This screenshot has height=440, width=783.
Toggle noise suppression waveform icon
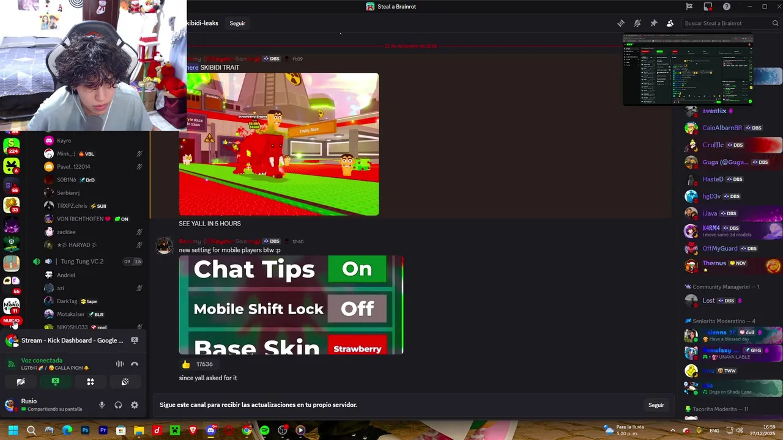[x=120, y=364]
